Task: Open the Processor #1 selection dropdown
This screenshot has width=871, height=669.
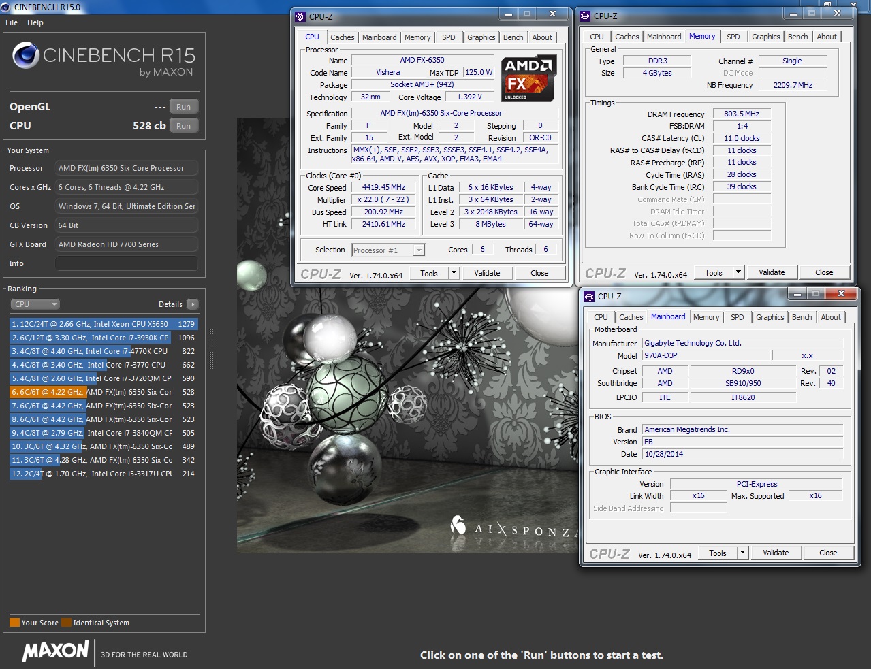Action: [388, 250]
